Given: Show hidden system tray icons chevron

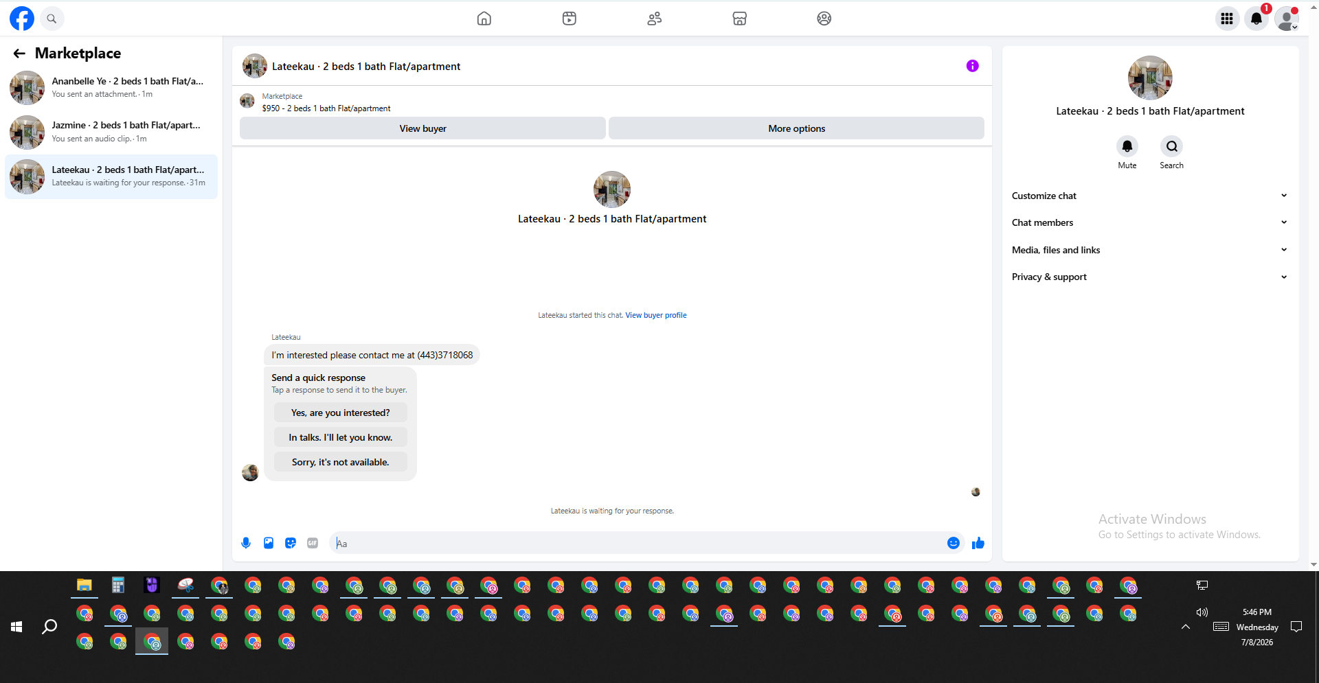Looking at the screenshot, I should tap(1186, 627).
